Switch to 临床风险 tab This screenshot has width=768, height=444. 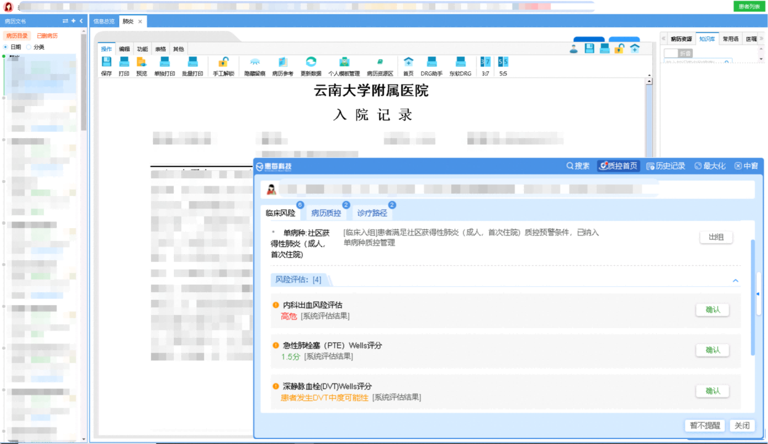(x=280, y=213)
